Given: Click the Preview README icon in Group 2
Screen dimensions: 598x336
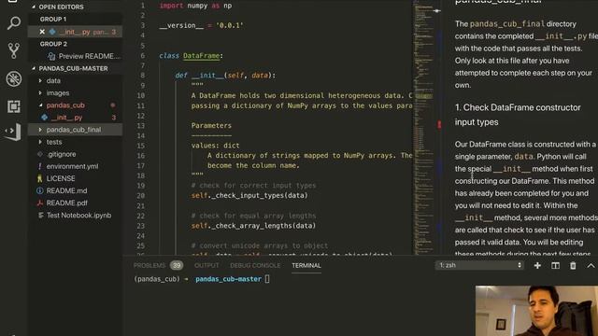Looking at the screenshot, I should 51,56.
